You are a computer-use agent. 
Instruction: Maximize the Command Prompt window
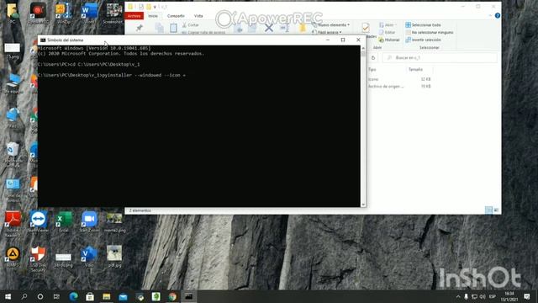coord(343,40)
